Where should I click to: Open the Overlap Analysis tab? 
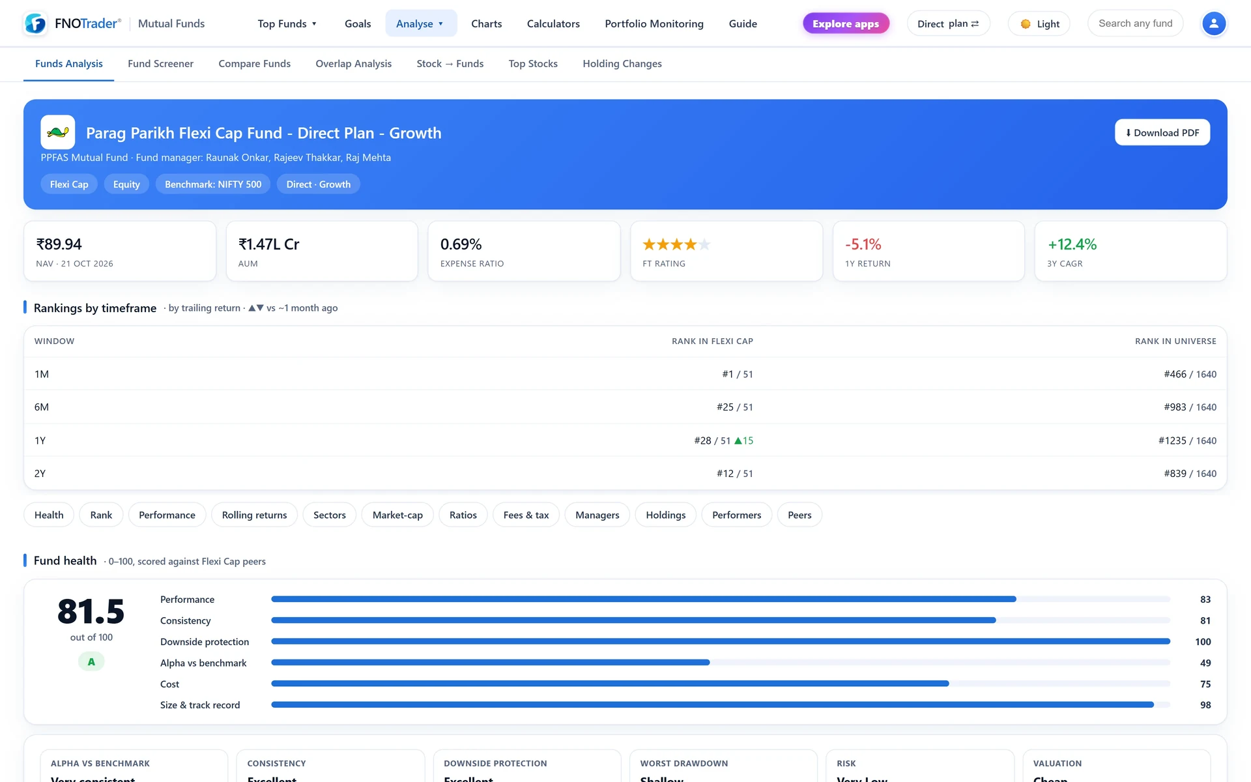354,64
